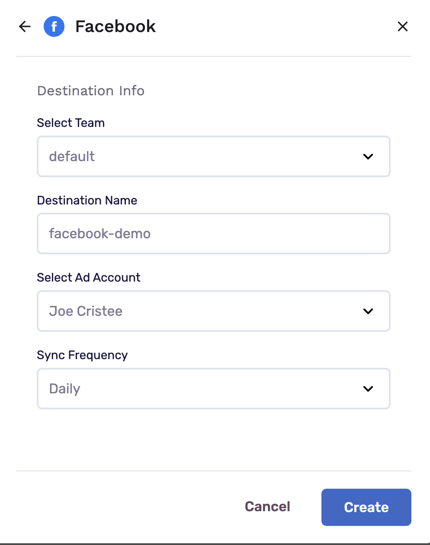Click the chevron arrow in Sync Frequency field
This screenshot has height=545, width=430.
[x=368, y=389]
